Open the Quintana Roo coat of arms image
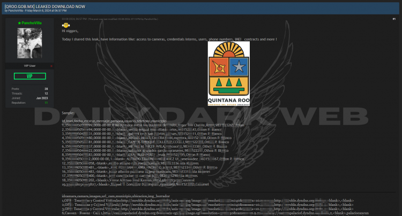Image resolution: width=402 pixels, height=216 pixels. click(229, 74)
